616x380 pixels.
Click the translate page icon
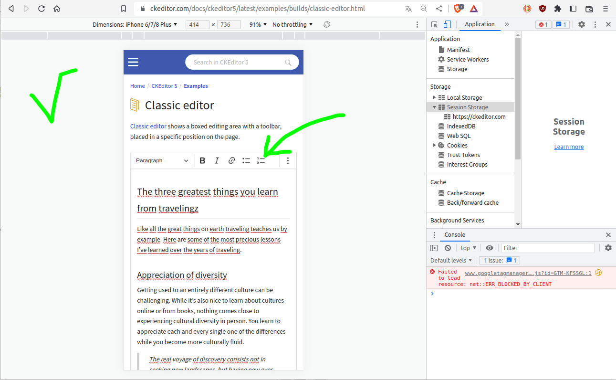[x=408, y=9]
